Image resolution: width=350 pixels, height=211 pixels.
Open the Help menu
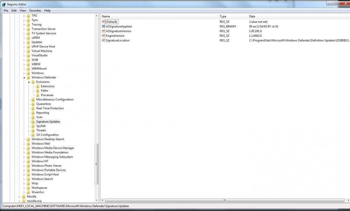click(x=47, y=10)
